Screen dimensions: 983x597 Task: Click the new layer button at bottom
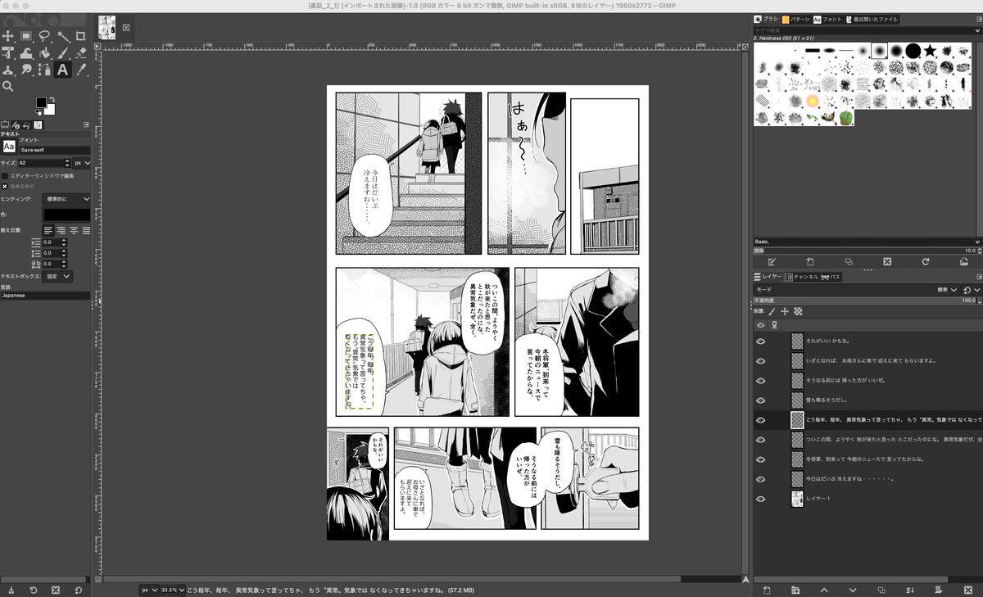[767, 590]
